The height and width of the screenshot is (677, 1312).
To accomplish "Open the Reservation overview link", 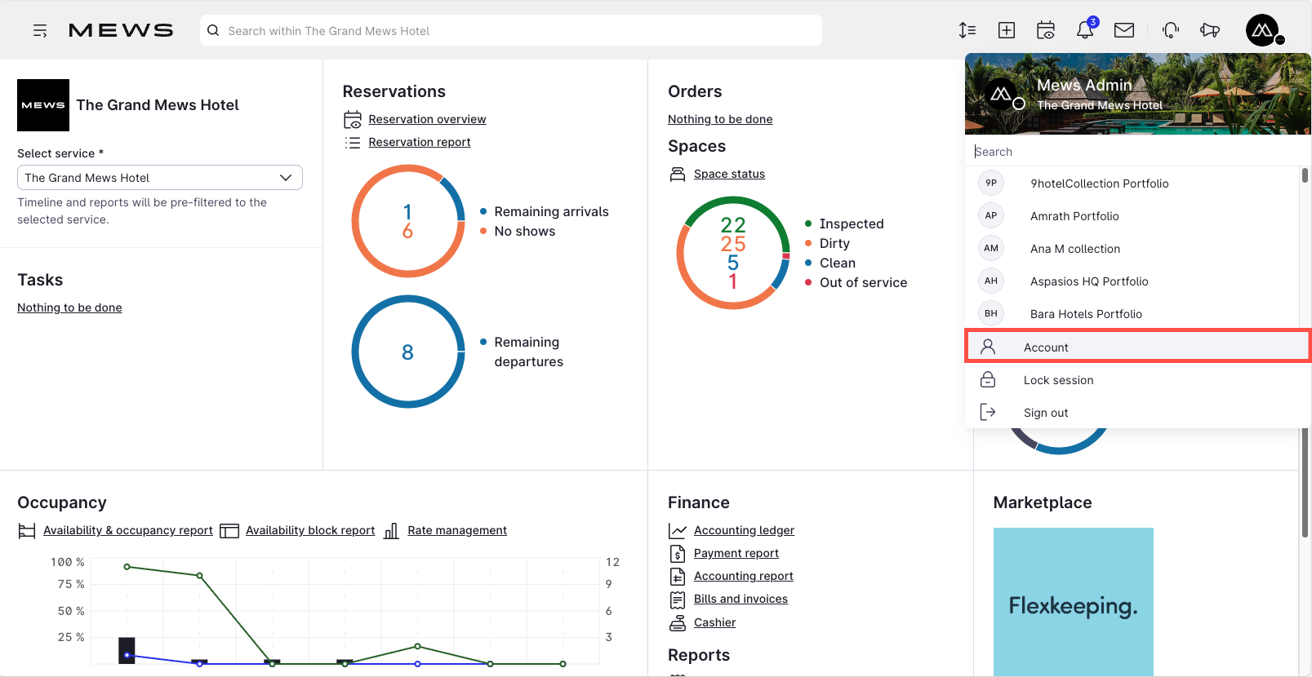I will tap(427, 119).
